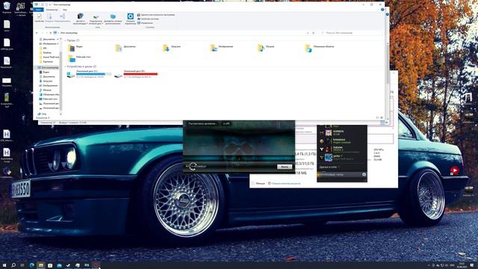
Task: Open the Подключить сетевой диск dropdown
Action: [96, 23]
